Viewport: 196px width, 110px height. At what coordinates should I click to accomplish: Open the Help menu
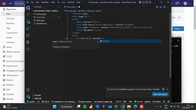pyautogui.click(x=78, y=2)
